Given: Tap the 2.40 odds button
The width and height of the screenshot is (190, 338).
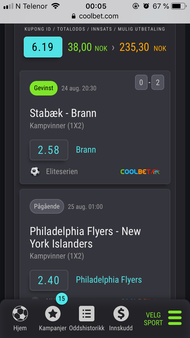Looking at the screenshot, I should click(49, 280).
